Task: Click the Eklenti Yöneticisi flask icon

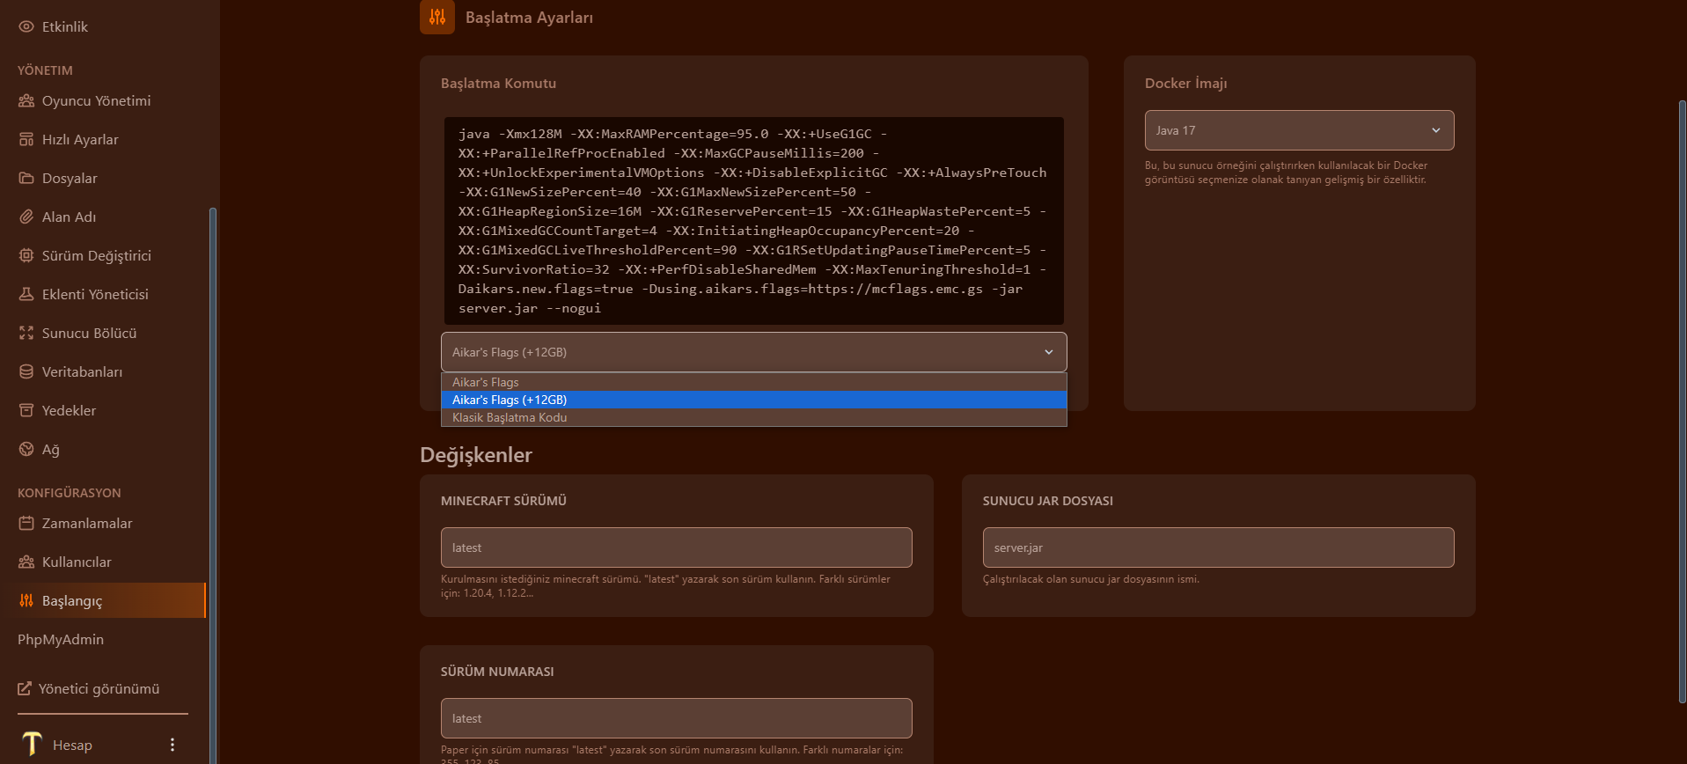Action: pyautogui.click(x=26, y=294)
